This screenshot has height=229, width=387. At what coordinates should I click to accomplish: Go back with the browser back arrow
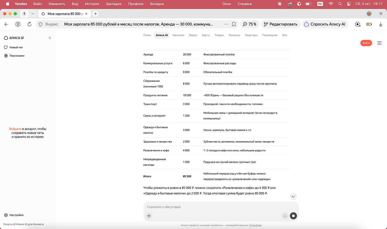click(6, 24)
